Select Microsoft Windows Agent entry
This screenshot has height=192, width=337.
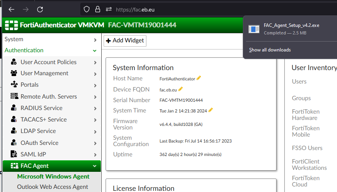(x=53, y=177)
